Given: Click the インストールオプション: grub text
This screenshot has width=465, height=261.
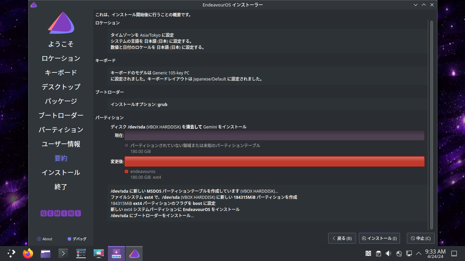Looking at the screenshot, I should 139,105.
